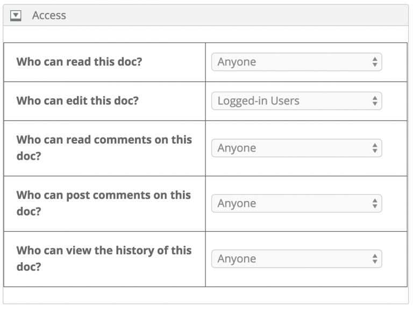The height and width of the screenshot is (309, 413).
Task: Collapse the Access panel arrow icon
Action: [x=16, y=16]
